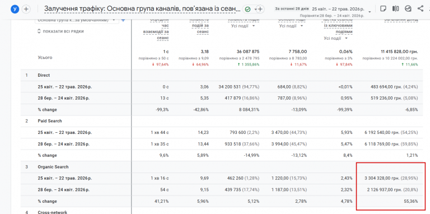The height and width of the screenshot is (214, 430).
Task: Click Paid Search revenue "6 192 540,00 грн."
Action: coord(382,133)
